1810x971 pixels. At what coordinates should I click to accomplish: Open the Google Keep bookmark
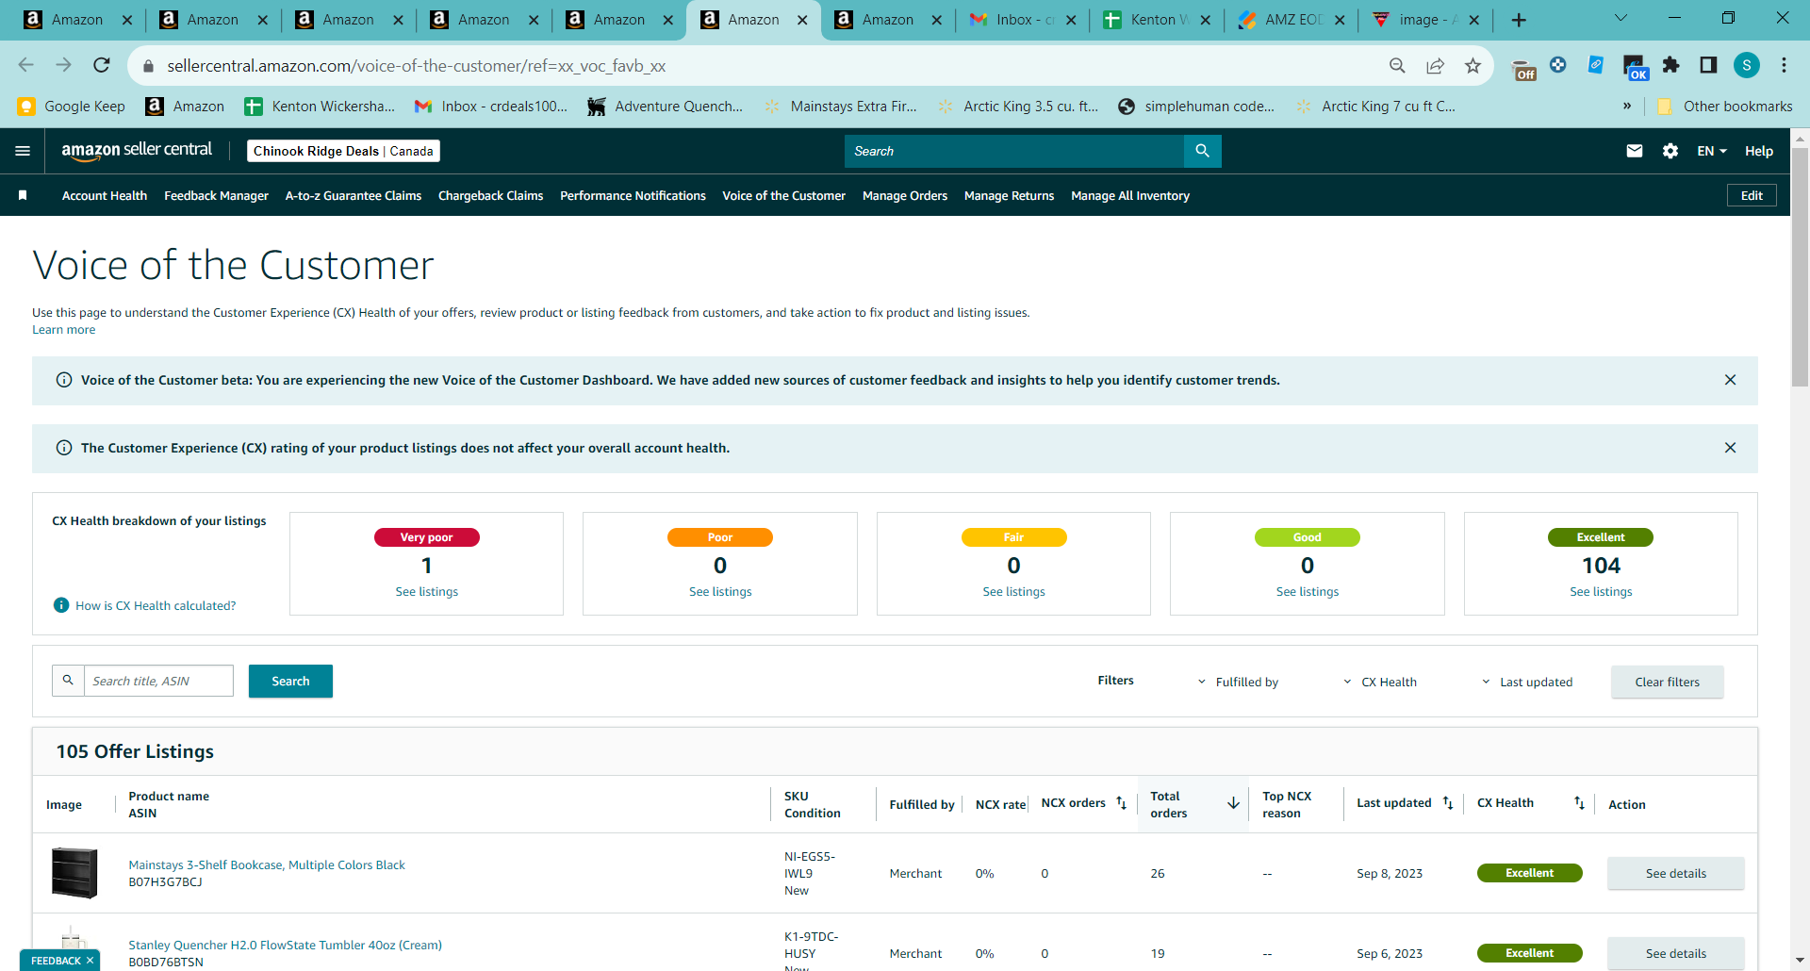coord(72,106)
